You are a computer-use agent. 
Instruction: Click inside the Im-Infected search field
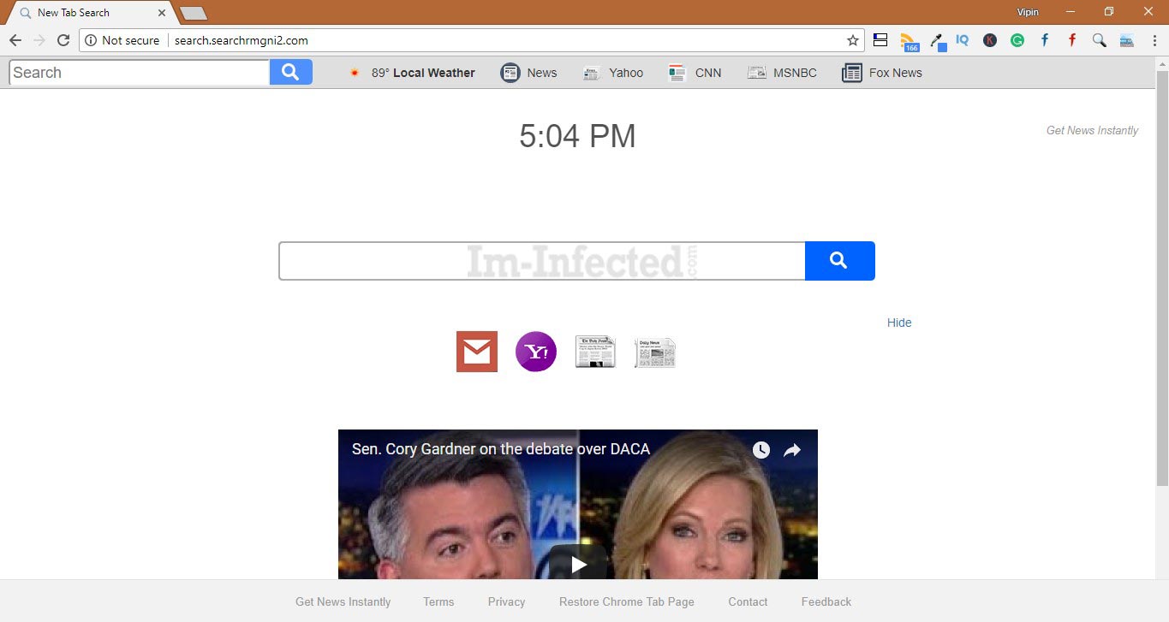coord(540,260)
